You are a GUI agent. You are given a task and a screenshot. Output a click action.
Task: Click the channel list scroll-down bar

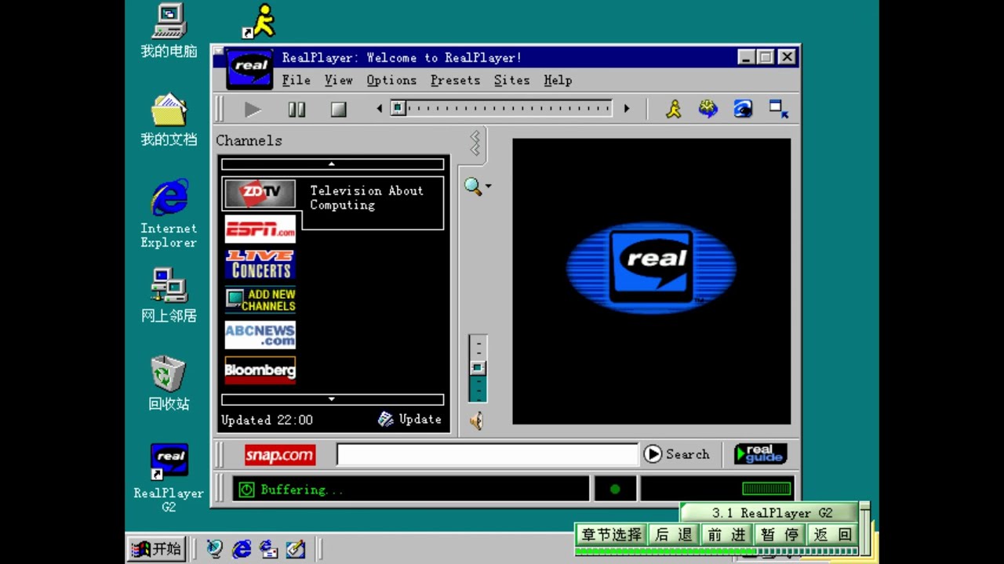point(333,399)
